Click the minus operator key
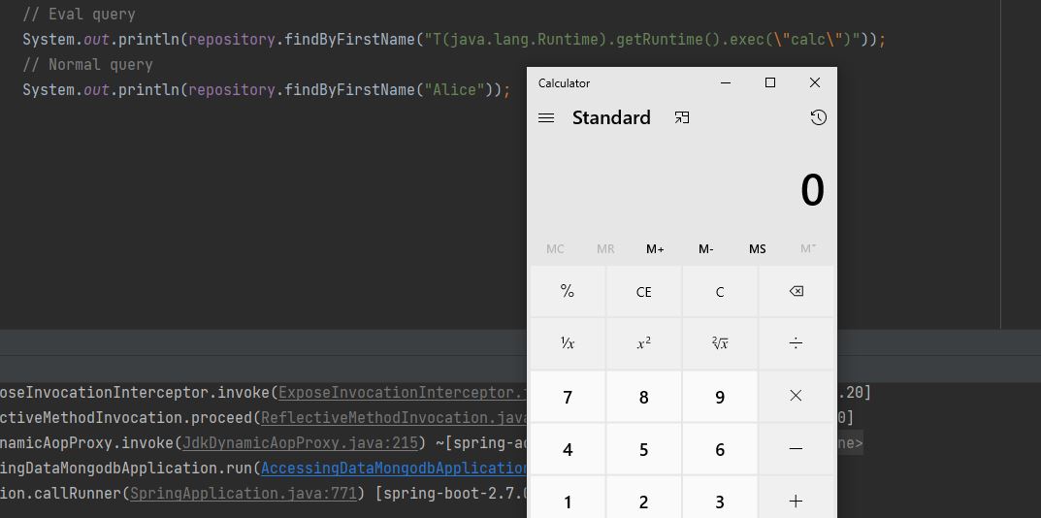This screenshot has width=1041, height=518. coord(796,449)
